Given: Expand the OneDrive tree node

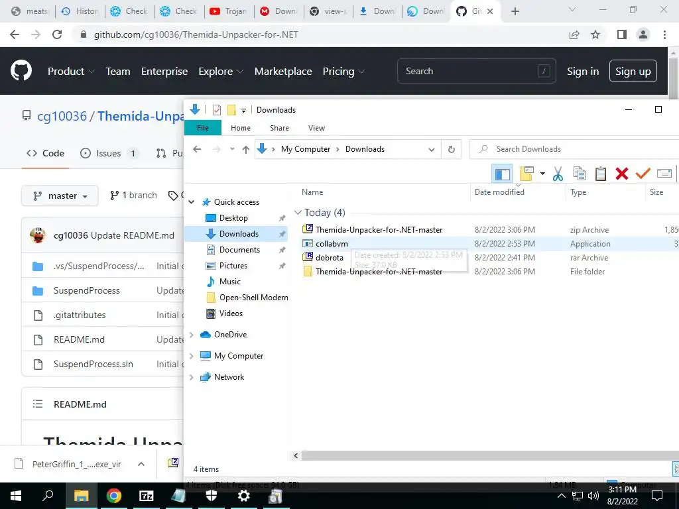Looking at the screenshot, I should 192,335.
